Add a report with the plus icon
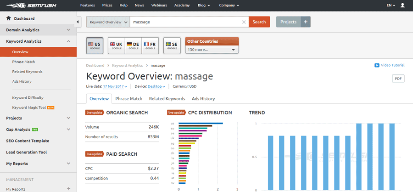Viewport: 413px width, 192px height. pos(69,189)
